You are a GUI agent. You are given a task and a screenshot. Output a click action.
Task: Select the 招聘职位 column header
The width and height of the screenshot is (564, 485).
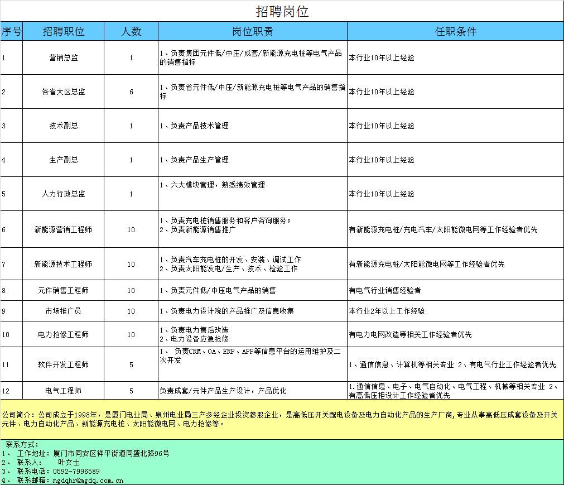63,32
